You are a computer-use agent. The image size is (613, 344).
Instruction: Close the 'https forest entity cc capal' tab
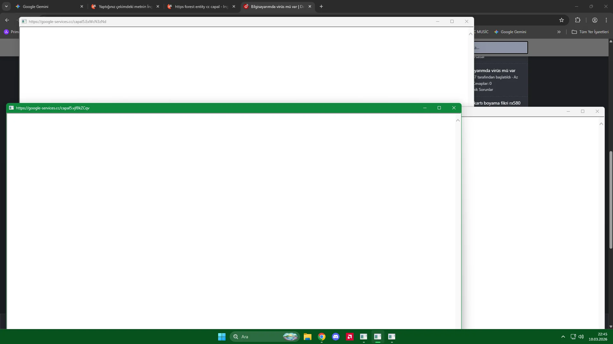point(234,6)
